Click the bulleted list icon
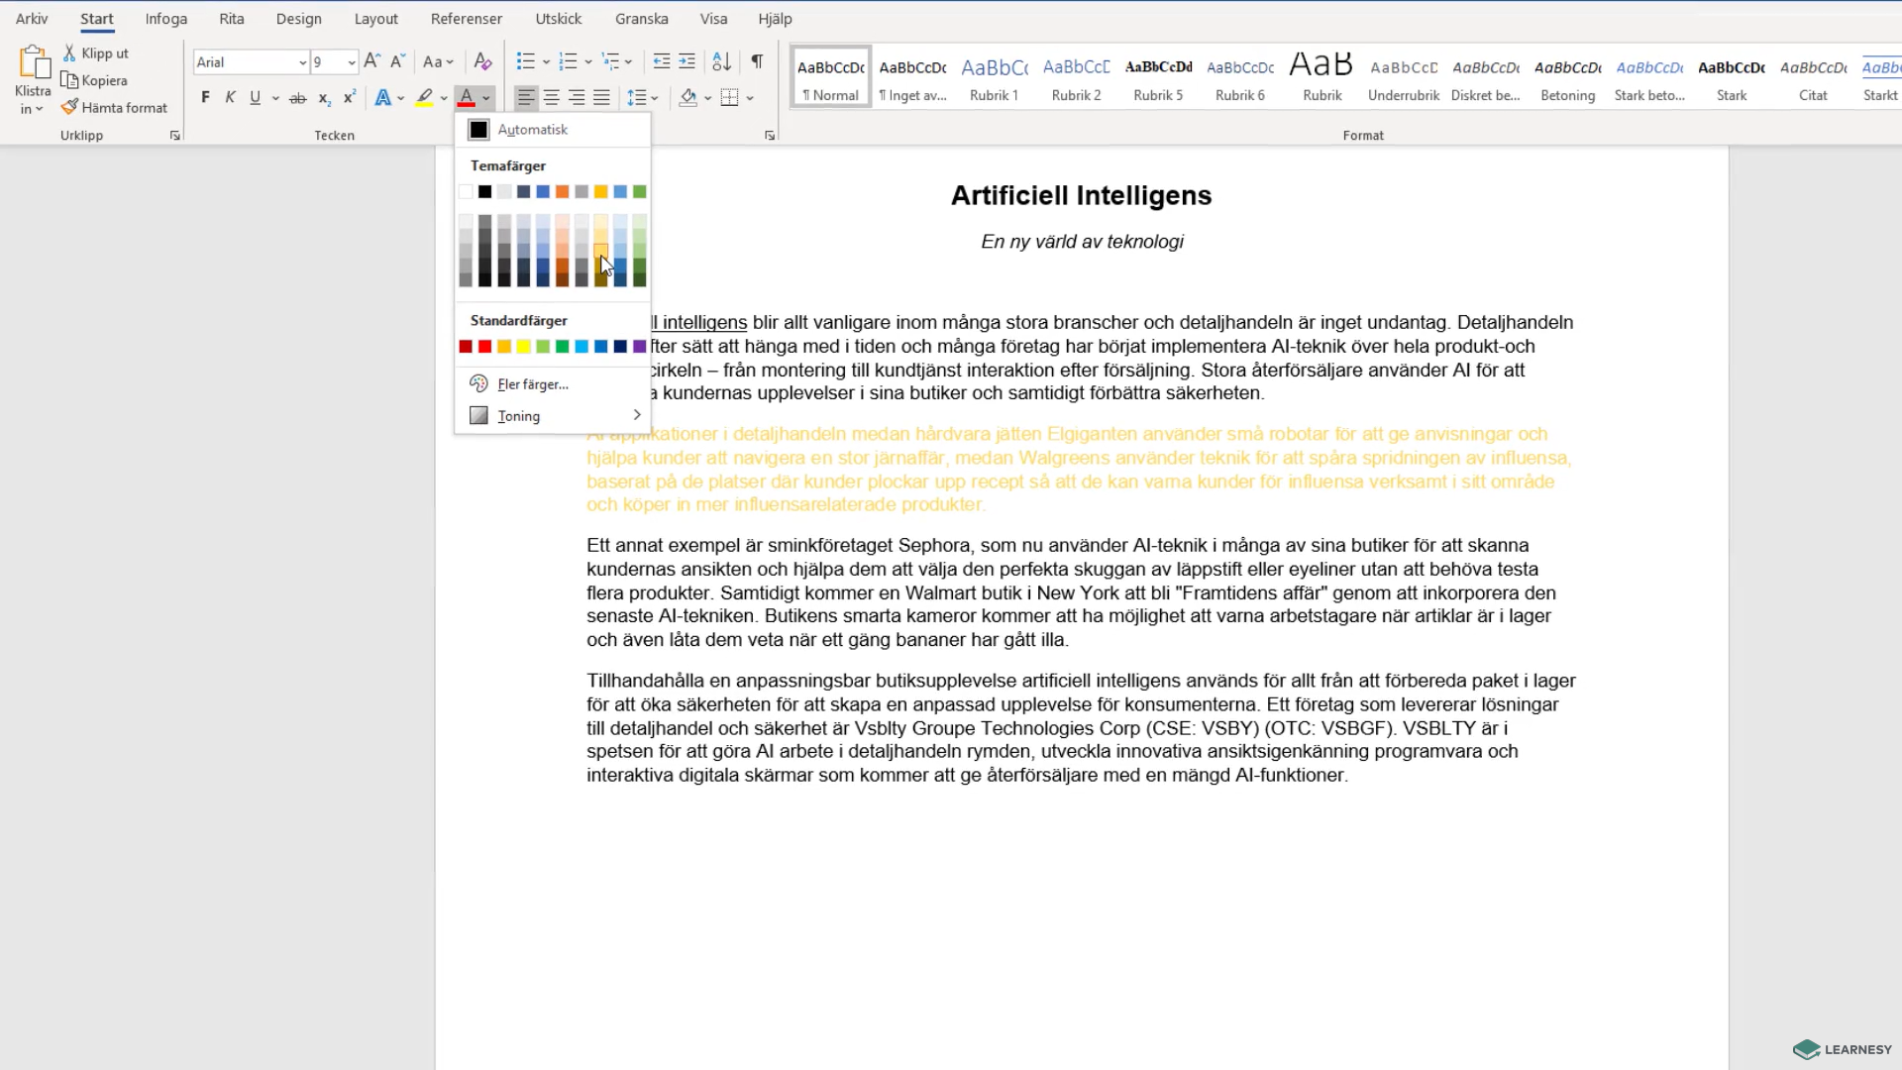The height and width of the screenshot is (1070, 1902). point(526,61)
